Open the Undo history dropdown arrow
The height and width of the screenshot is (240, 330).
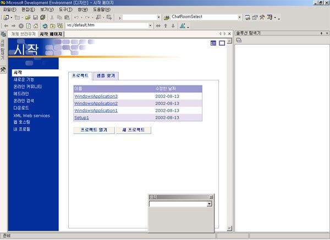81,18
